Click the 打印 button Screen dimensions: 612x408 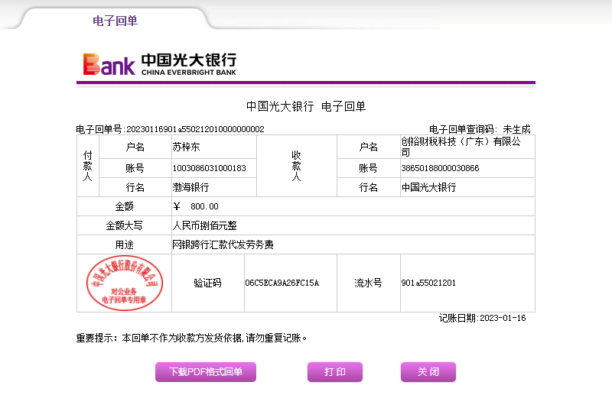click(x=335, y=372)
